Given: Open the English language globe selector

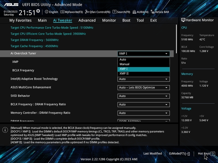Looking at the screenshot, I should 51,12.
